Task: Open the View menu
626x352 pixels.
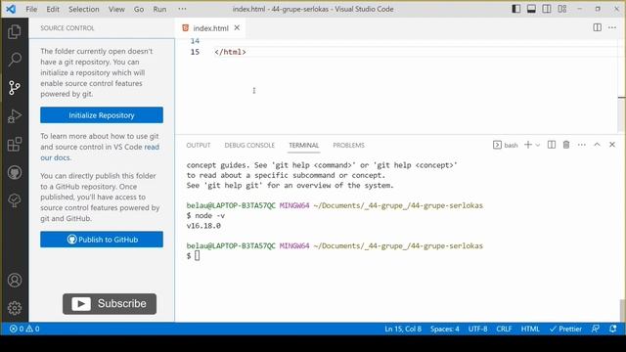Action: tap(116, 9)
